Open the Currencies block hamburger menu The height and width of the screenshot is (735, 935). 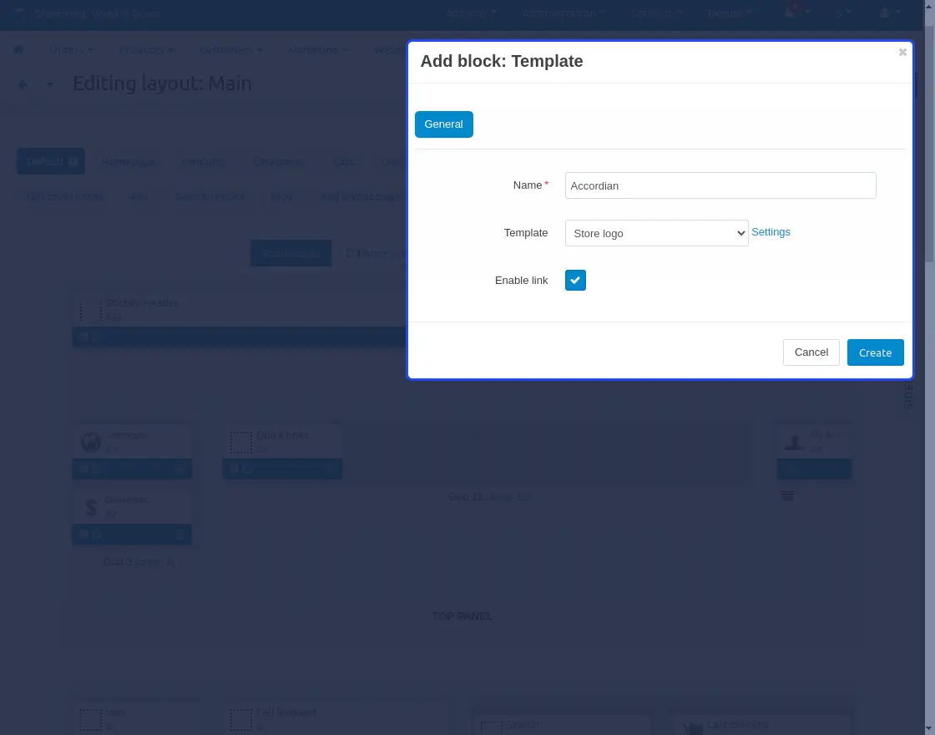click(180, 534)
